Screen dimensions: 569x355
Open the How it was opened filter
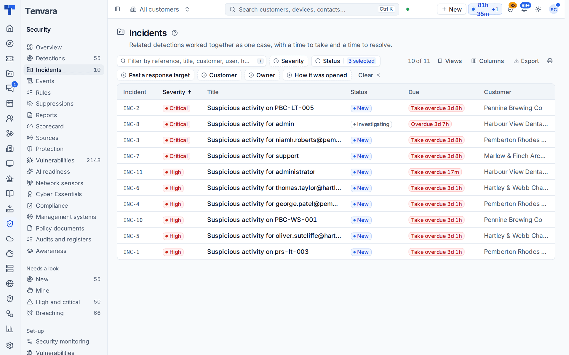pos(317,75)
